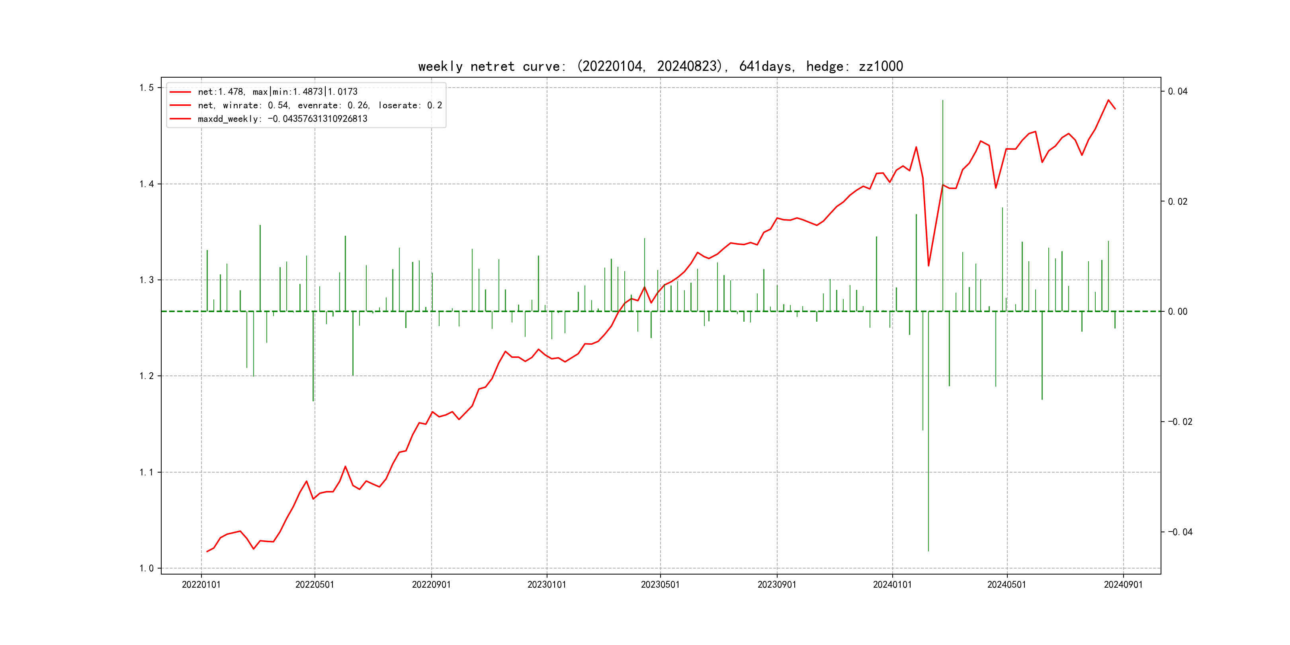The width and height of the screenshot is (1290, 645).
Task: Click the 0.04 right y-axis label
Action: click(x=1177, y=91)
